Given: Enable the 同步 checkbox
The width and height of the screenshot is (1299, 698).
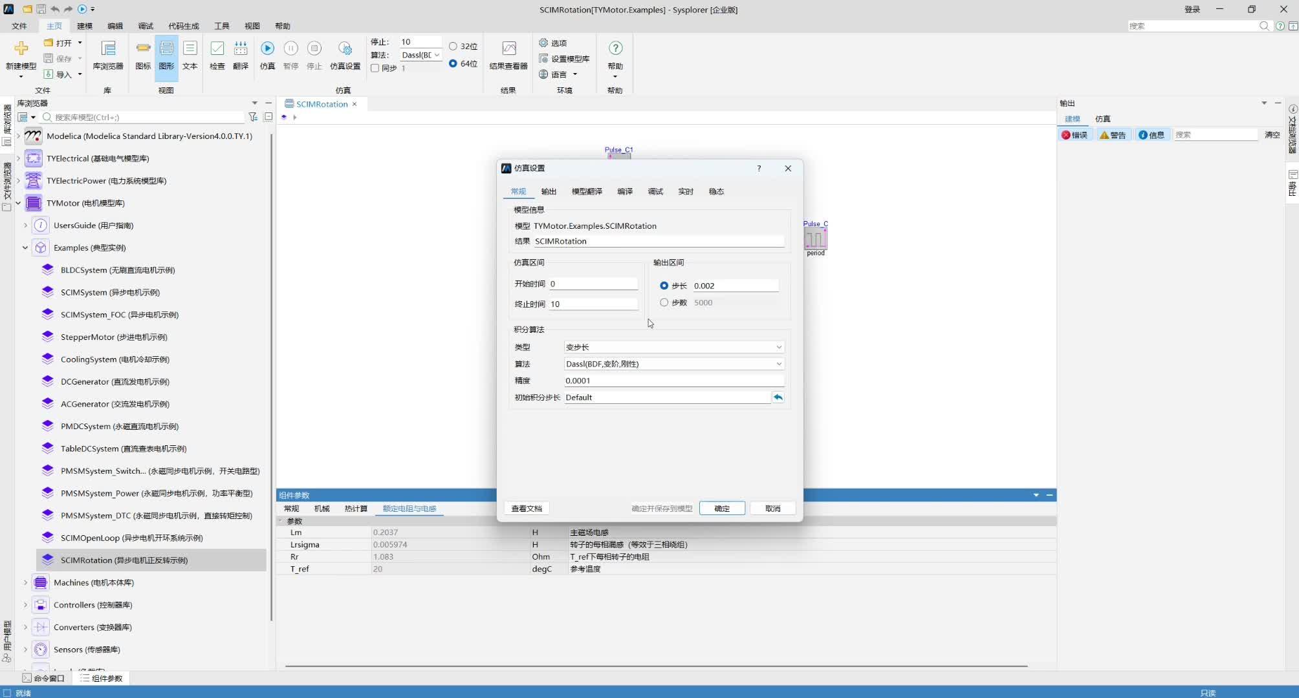Looking at the screenshot, I should [375, 68].
